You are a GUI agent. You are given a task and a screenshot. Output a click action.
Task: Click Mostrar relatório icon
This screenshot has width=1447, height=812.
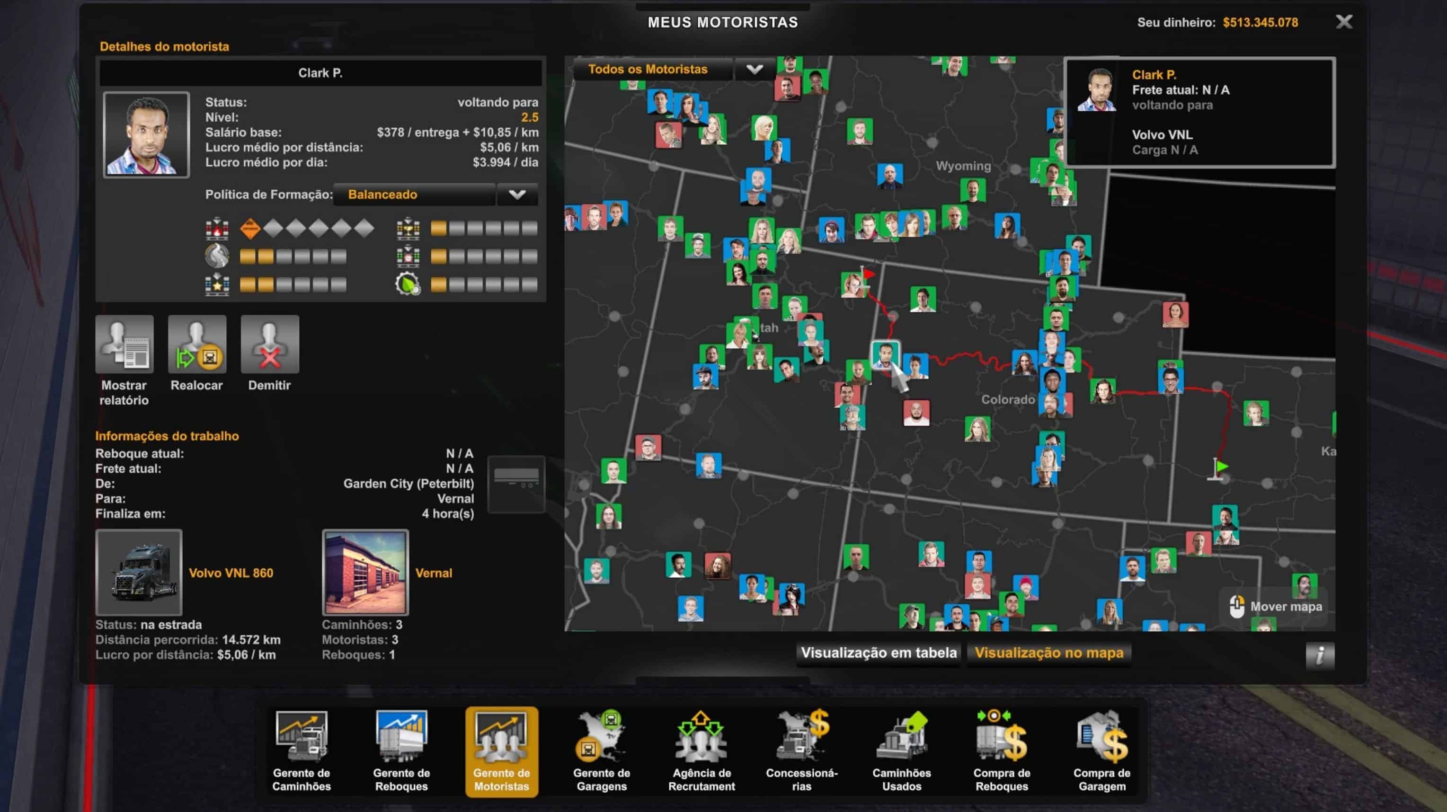[x=124, y=345]
